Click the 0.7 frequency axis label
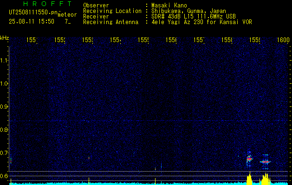The width and height of the screenshot is (292, 185). pos(4,153)
